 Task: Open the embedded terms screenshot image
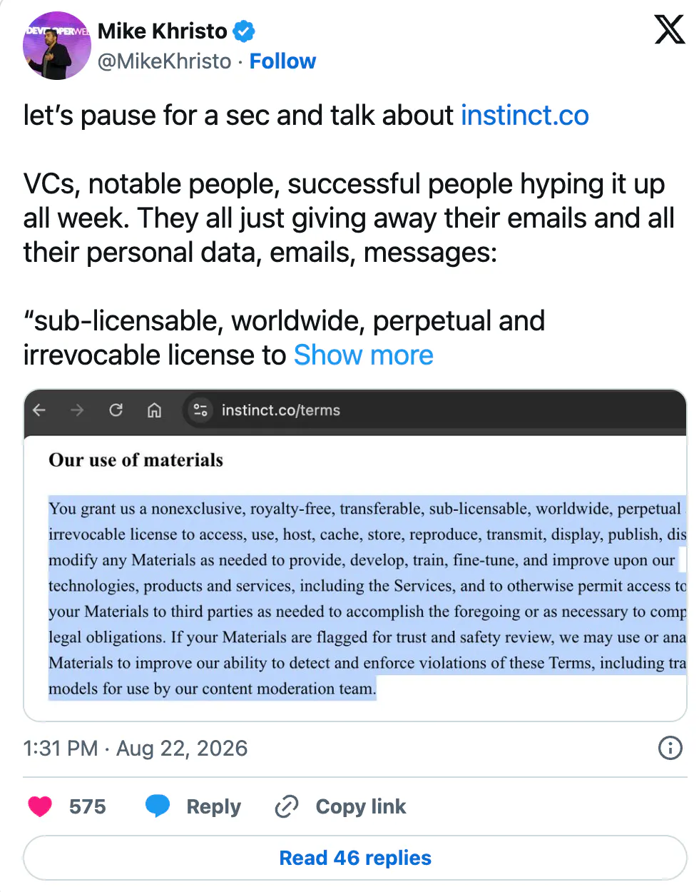pyautogui.click(x=355, y=555)
